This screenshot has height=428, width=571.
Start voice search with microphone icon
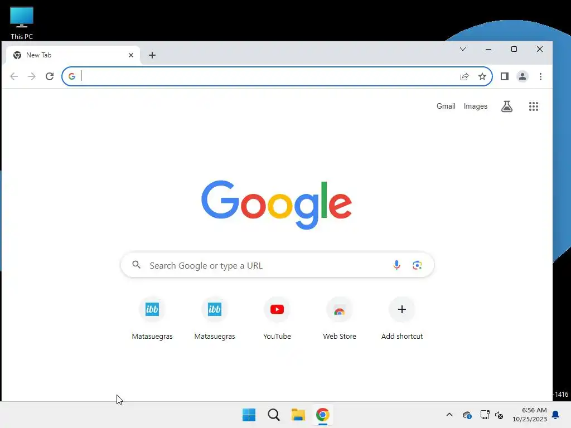click(396, 265)
